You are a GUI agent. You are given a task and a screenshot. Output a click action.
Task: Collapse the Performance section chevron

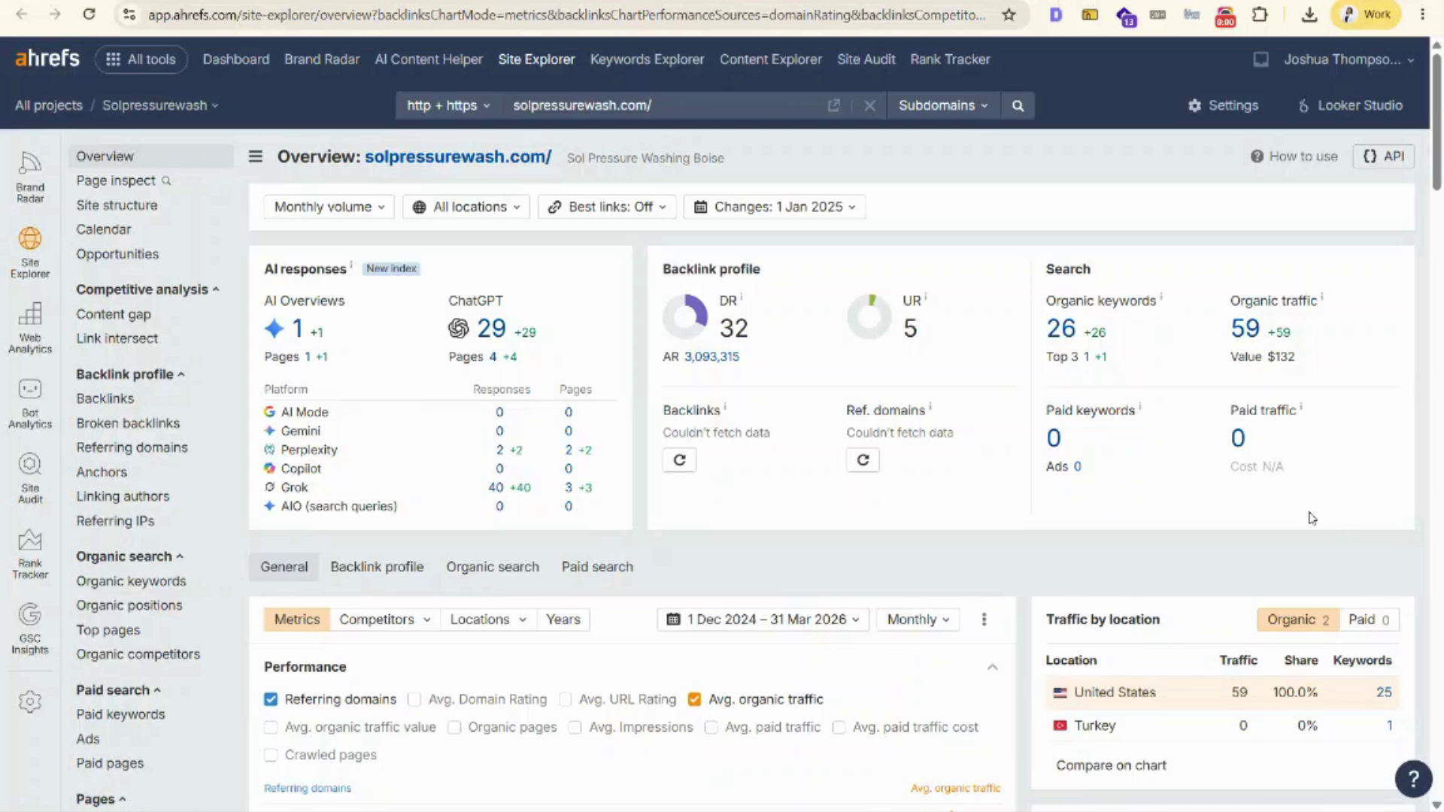point(993,667)
